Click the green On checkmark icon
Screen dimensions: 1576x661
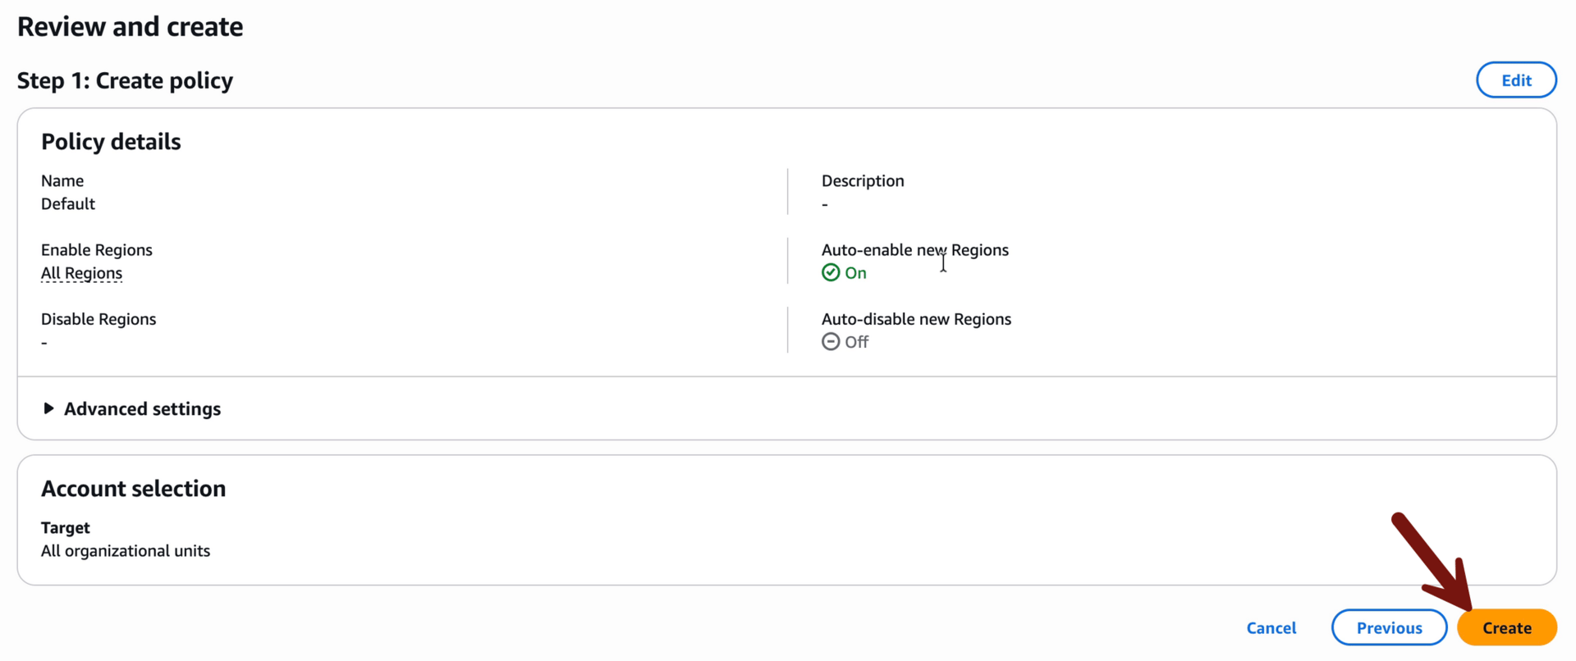point(831,273)
